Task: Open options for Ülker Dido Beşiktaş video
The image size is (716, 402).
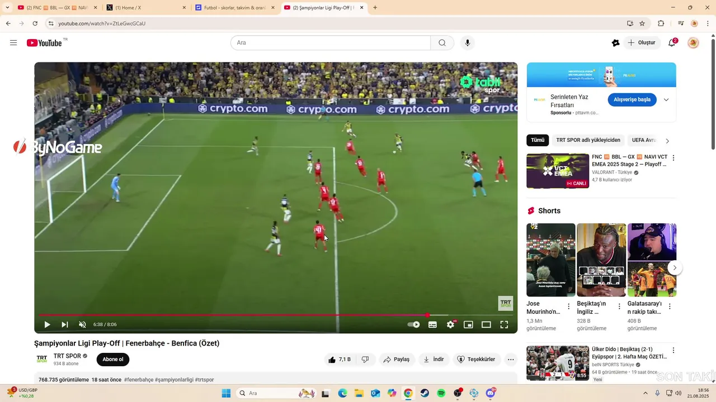Action: [x=673, y=351]
